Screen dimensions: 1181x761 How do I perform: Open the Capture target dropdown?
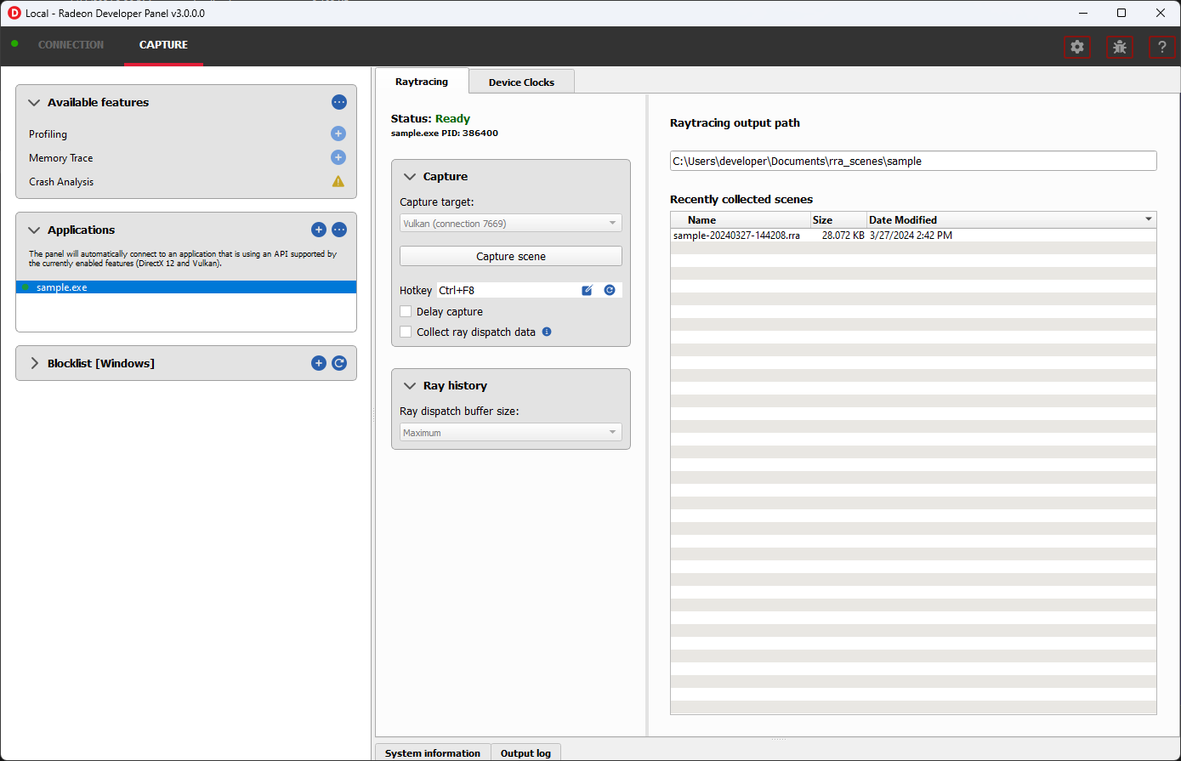pyautogui.click(x=510, y=224)
